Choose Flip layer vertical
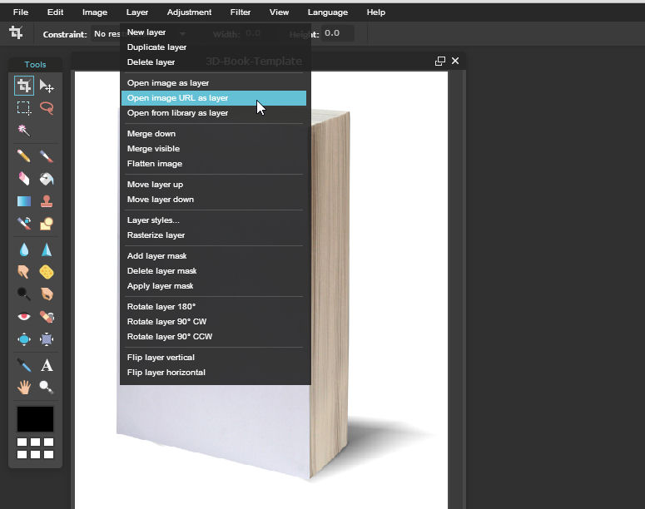The image size is (645, 509). pos(214,358)
